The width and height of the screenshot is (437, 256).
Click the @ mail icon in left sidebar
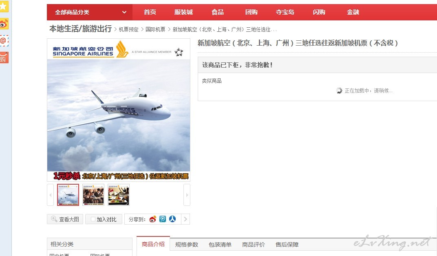pyautogui.click(x=4, y=41)
